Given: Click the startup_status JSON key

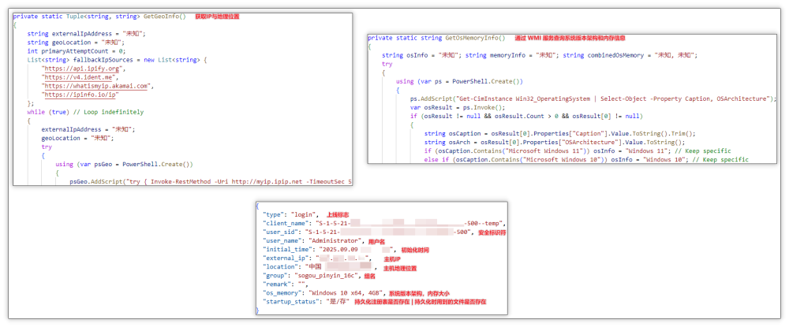Looking at the screenshot, I should (289, 303).
